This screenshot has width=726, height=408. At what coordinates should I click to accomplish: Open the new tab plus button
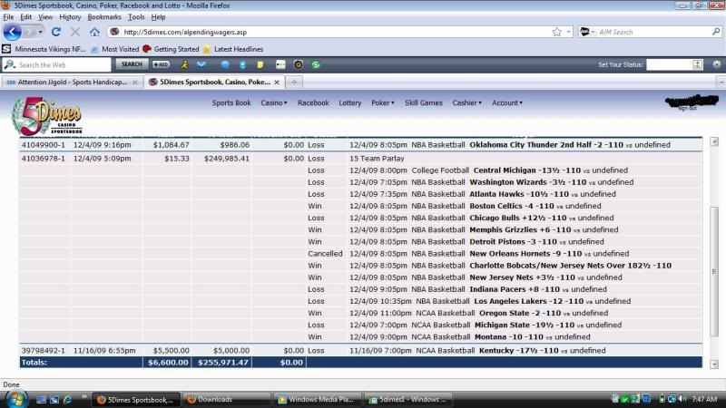[294, 82]
